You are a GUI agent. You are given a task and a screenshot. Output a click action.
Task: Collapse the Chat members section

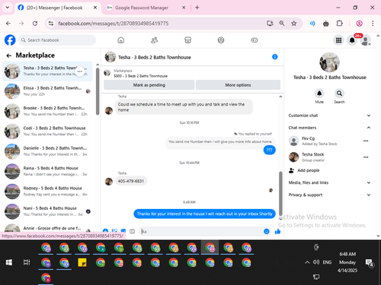[x=329, y=128]
